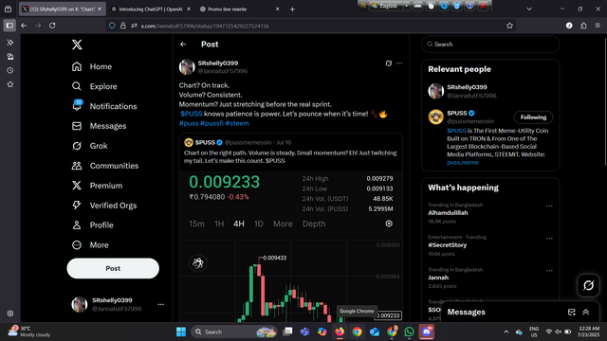Viewport: 607px width, 341px height.
Task: Select the 1H chart interval
Action: pyautogui.click(x=219, y=224)
